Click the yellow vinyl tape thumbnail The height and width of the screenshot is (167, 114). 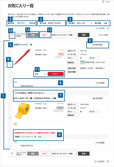coord(22,111)
